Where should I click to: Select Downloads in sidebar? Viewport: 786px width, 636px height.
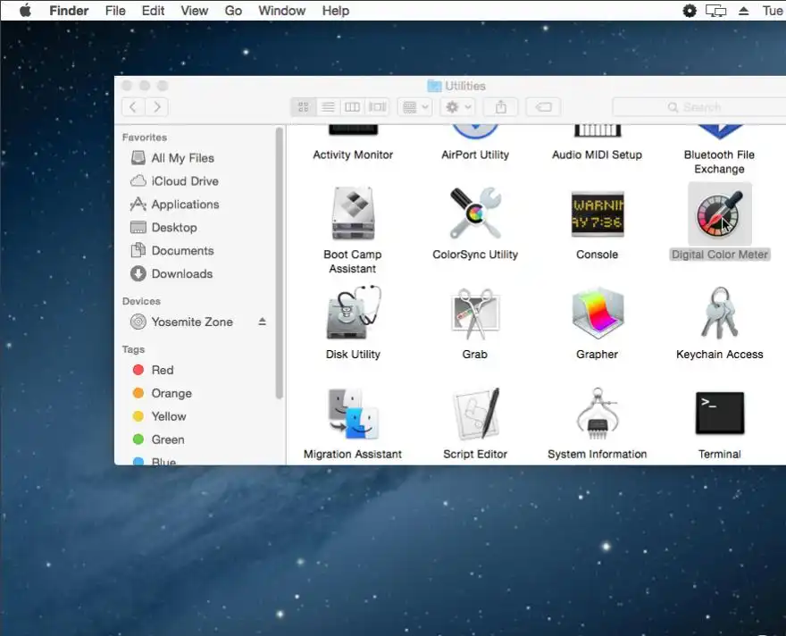coord(171,273)
